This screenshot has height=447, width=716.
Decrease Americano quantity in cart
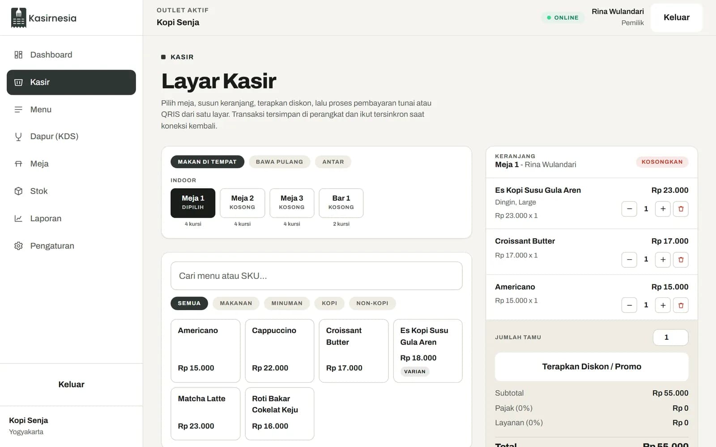click(629, 305)
